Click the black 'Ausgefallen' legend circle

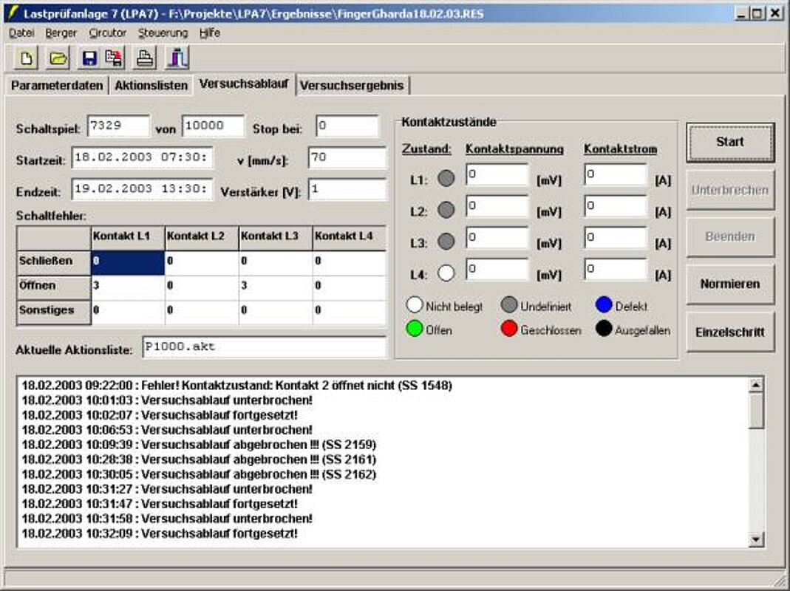point(604,329)
